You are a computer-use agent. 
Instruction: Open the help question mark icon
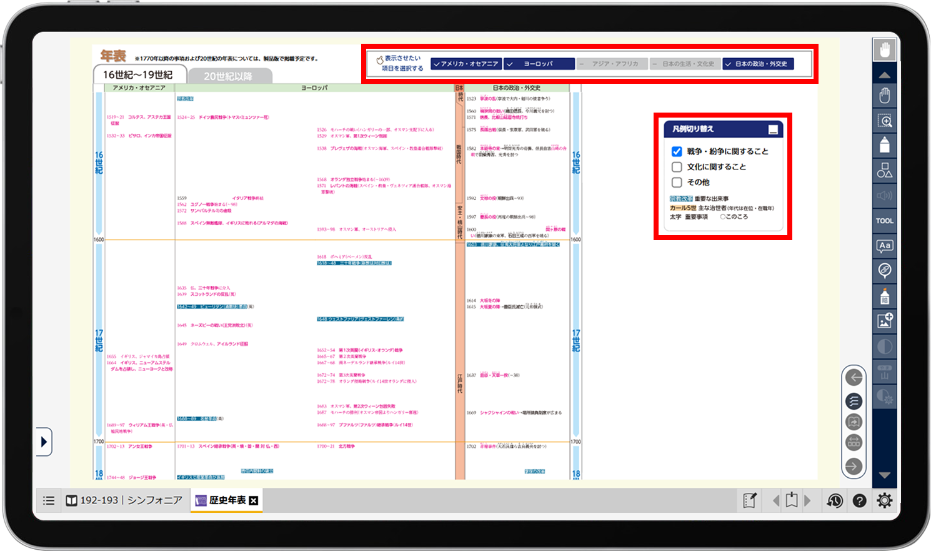coord(860,500)
